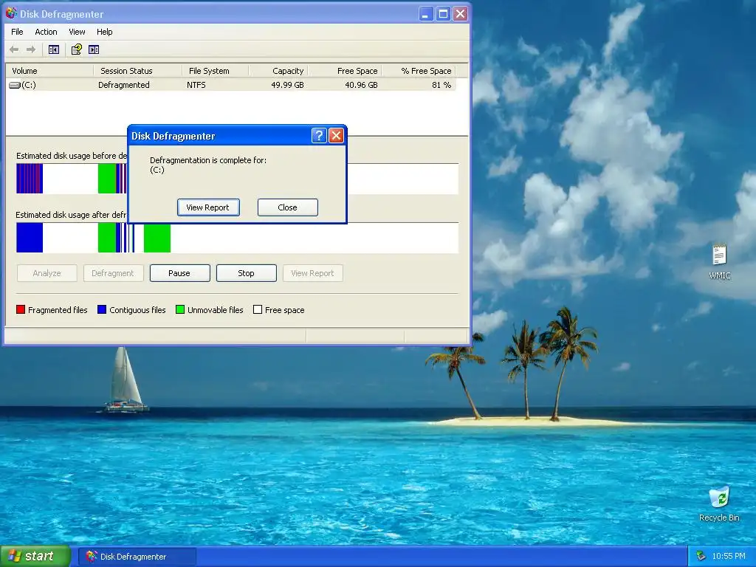The image size is (756, 567).
Task: Click the Stop button
Action: [x=247, y=273]
